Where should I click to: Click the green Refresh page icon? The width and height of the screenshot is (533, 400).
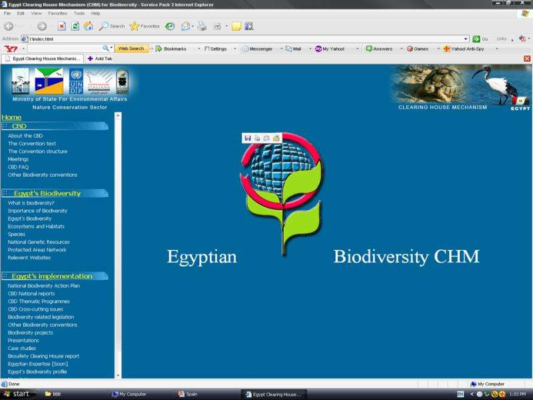tap(75, 26)
